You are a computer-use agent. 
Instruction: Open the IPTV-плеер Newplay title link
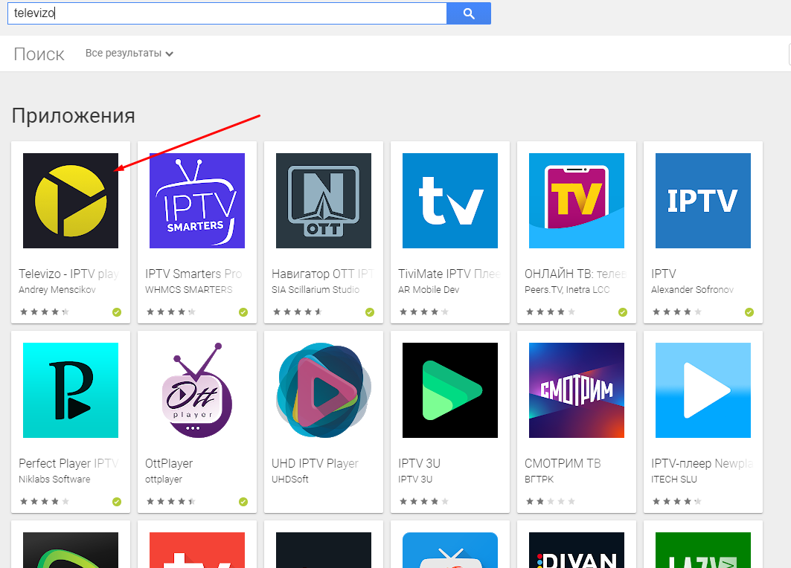coord(702,463)
